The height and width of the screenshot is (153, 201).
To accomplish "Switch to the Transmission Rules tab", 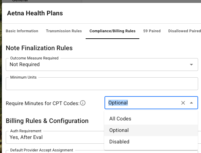I will coord(64,31).
